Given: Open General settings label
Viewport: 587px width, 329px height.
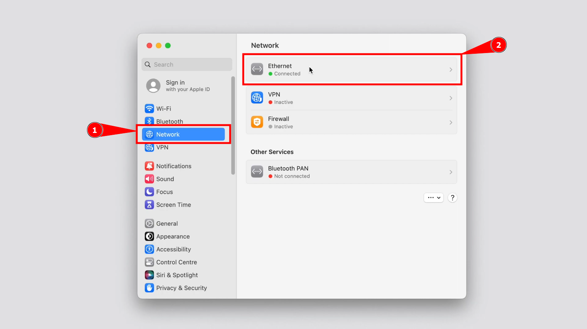Looking at the screenshot, I should pyautogui.click(x=167, y=224).
